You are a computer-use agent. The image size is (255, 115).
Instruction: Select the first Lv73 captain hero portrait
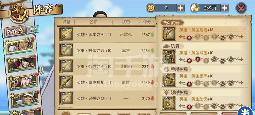tap(20, 46)
